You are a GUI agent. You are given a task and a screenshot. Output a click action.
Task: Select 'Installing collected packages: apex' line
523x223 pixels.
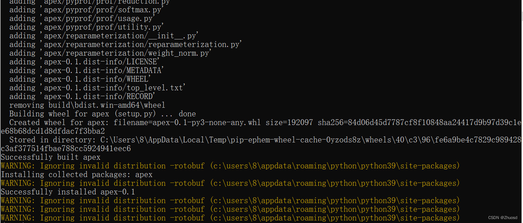tap(77, 175)
